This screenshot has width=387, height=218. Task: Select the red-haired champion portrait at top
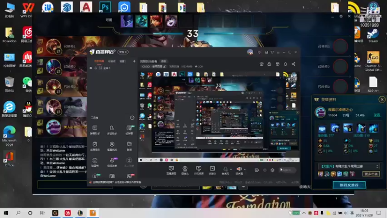coord(156,21)
